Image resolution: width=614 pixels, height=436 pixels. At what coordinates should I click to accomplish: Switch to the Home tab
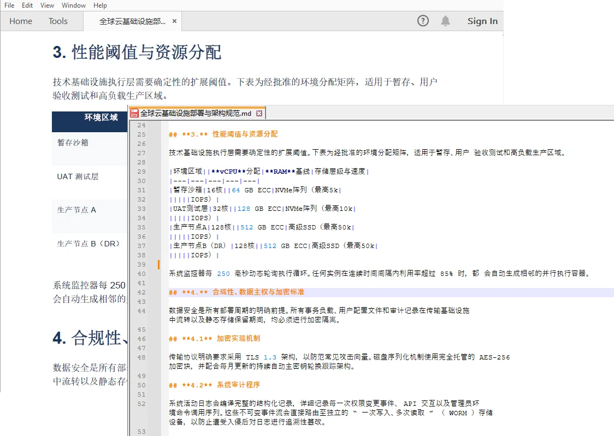point(21,21)
